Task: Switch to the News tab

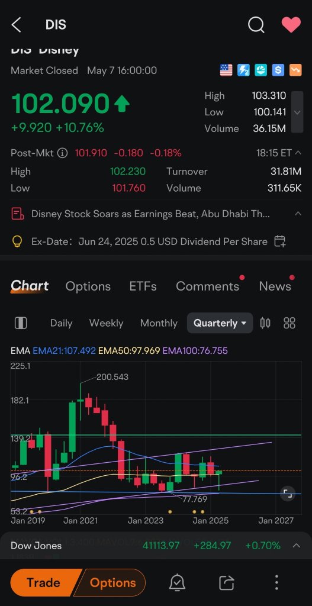Action: coord(275,286)
